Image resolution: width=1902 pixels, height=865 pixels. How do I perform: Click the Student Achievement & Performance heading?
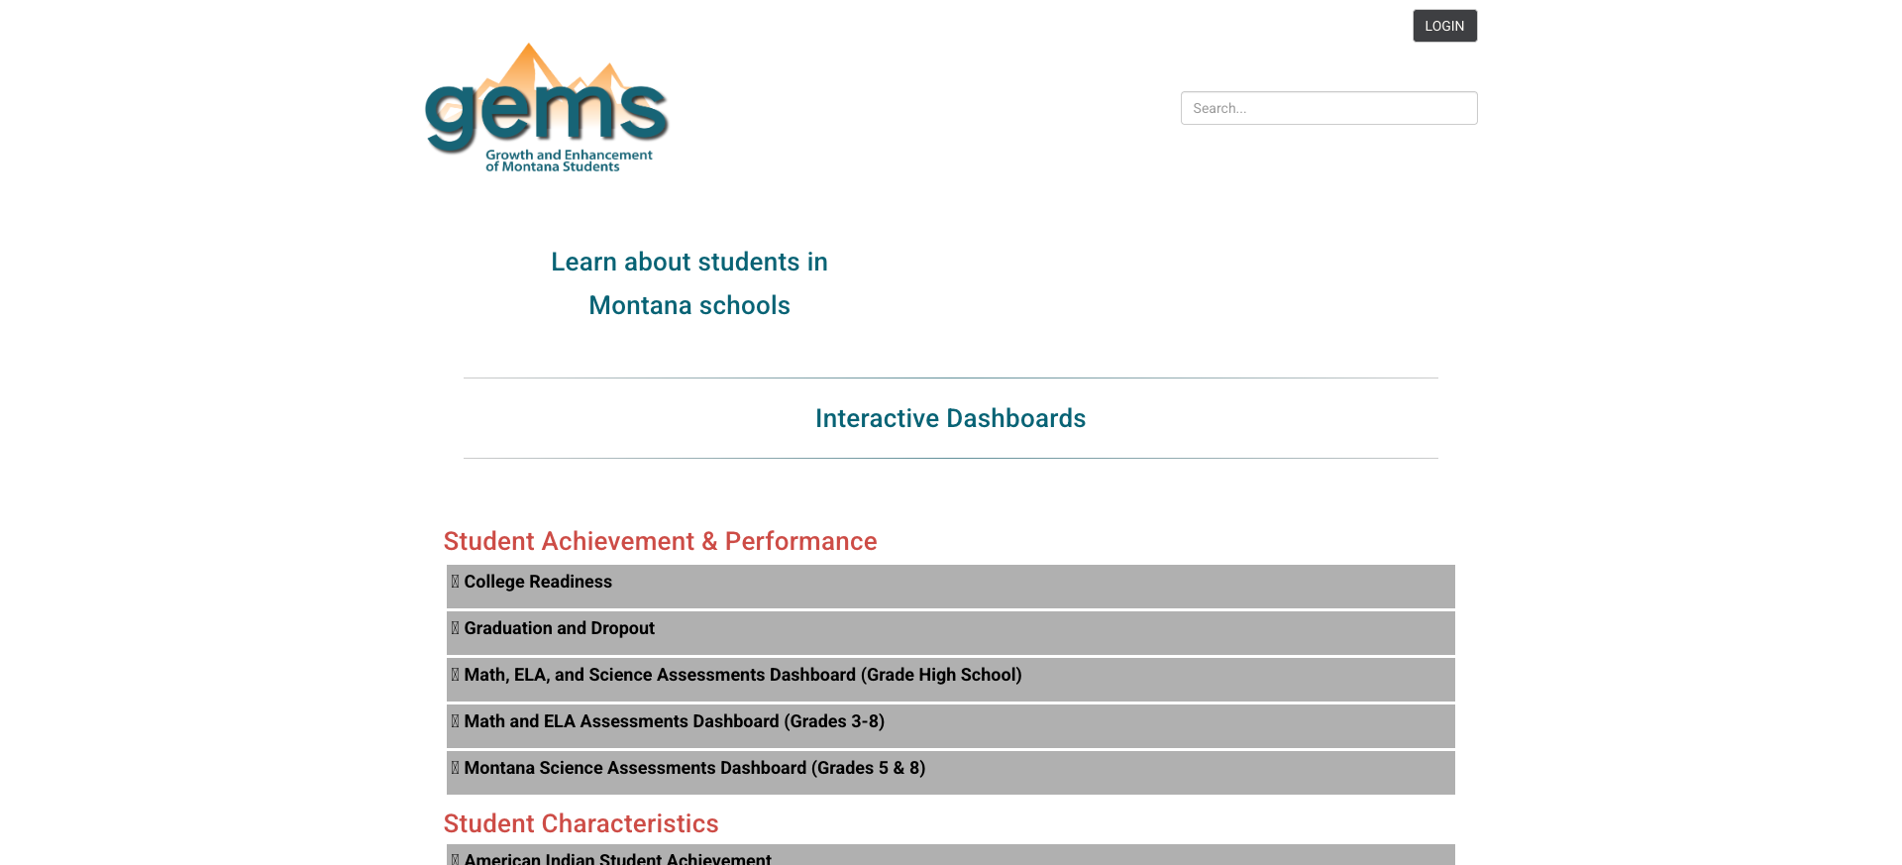pyautogui.click(x=660, y=541)
